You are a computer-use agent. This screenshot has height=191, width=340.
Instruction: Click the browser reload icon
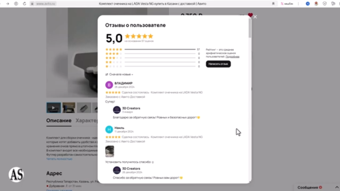click(24, 4)
